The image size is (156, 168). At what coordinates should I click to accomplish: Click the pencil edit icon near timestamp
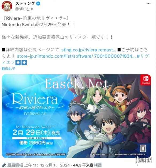tap(4, 165)
